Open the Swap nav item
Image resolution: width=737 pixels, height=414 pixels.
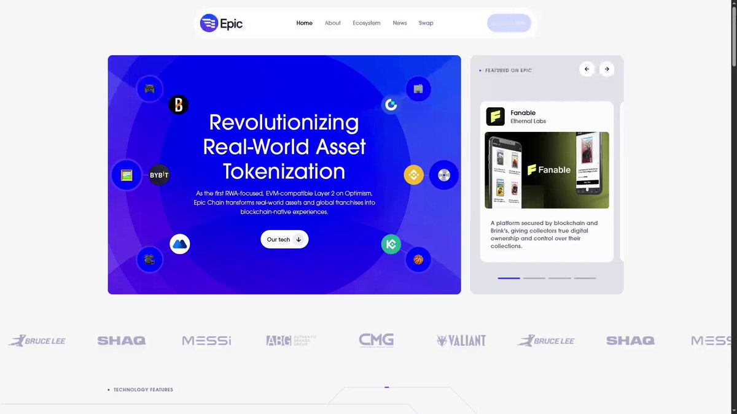coord(426,23)
